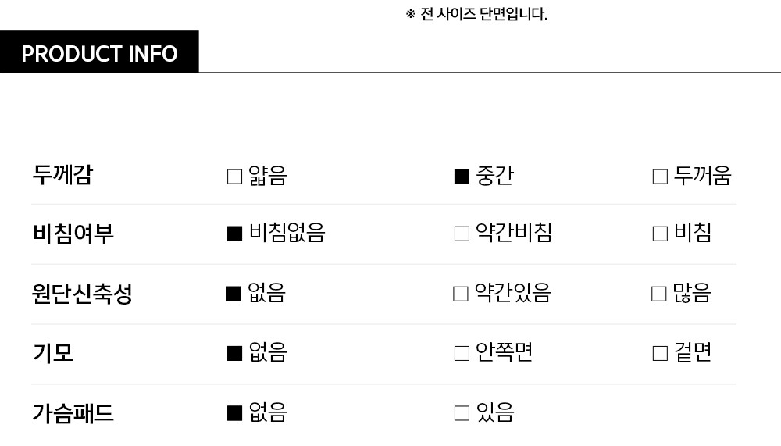
Task: Check the 약간있음 stretch checkbox
Action: (461, 294)
